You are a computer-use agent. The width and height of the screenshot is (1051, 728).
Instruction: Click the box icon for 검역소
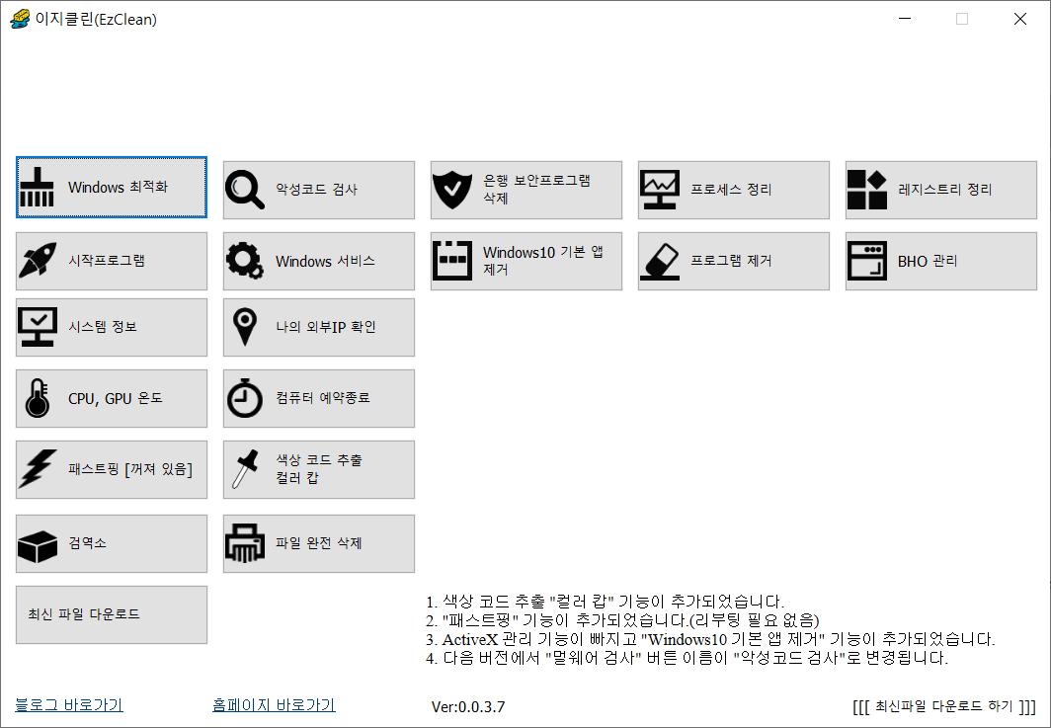[x=38, y=546]
